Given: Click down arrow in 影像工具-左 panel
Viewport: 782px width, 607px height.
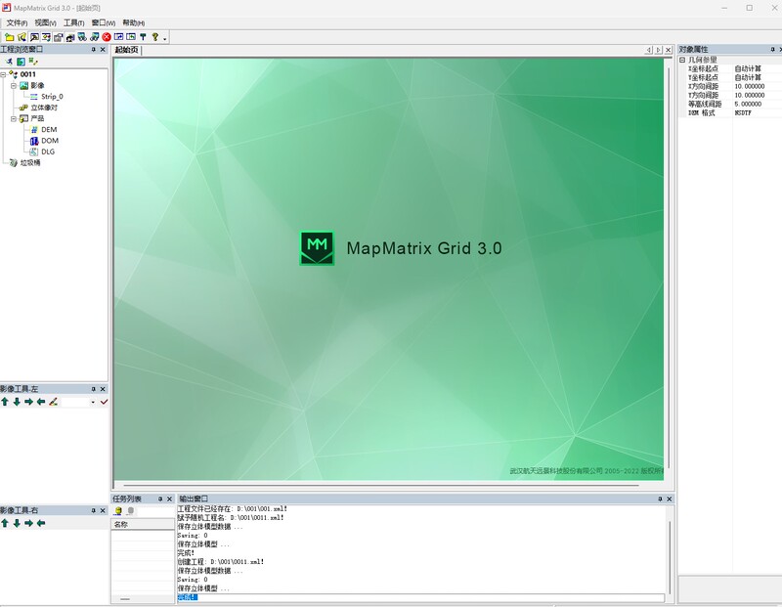Looking at the screenshot, I should (x=17, y=402).
